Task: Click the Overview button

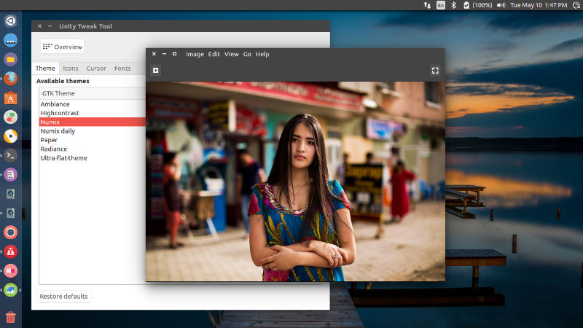Action: pos(63,47)
